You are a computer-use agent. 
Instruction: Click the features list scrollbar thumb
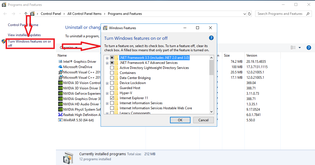pyautogui.click(x=211, y=68)
